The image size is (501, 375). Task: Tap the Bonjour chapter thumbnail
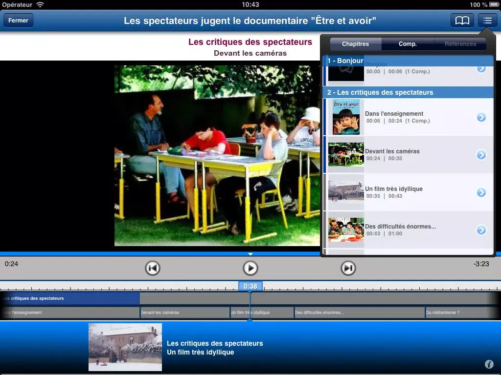(346, 73)
